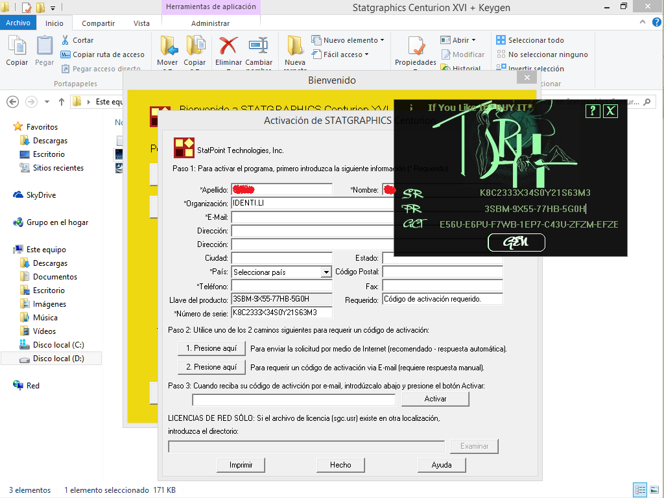Click the Copiar clipboard icon in ribbon

17,45
